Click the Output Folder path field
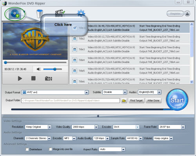This screenshot has height=156, width=196. tap(71, 100)
